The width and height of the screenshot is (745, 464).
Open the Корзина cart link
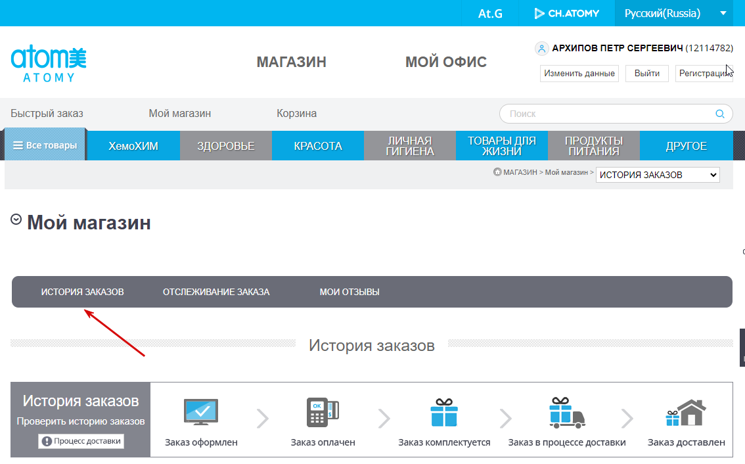pos(296,114)
